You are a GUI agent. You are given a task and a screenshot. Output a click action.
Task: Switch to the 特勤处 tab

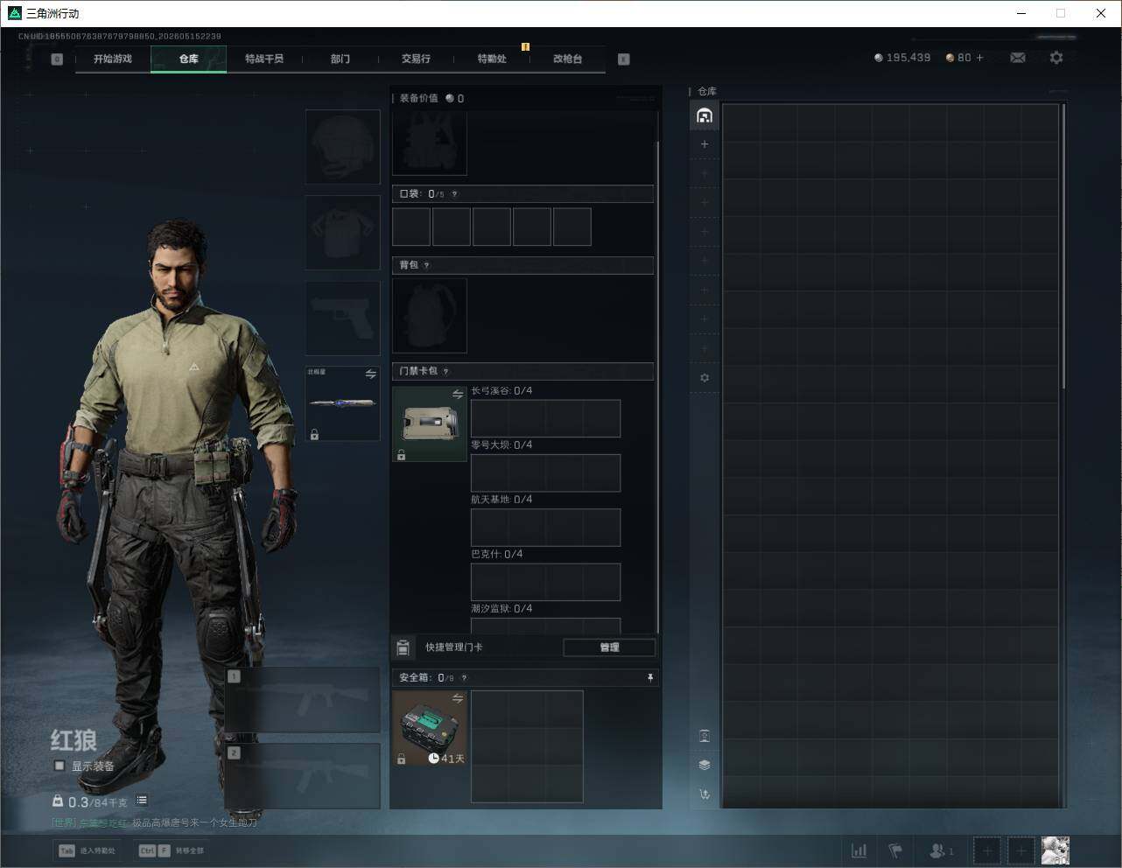[492, 59]
